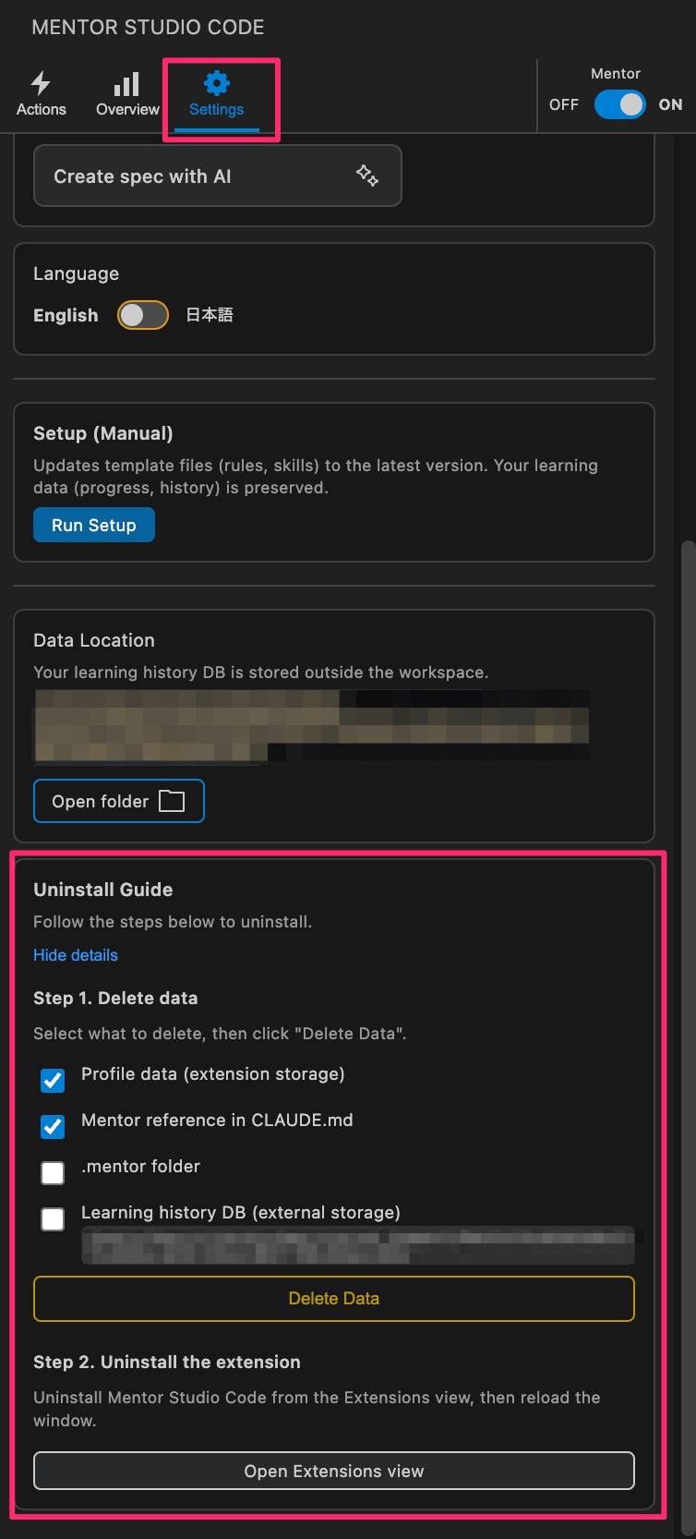The image size is (696, 1539).
Task: Open the Actions tab
Action: 41,97
